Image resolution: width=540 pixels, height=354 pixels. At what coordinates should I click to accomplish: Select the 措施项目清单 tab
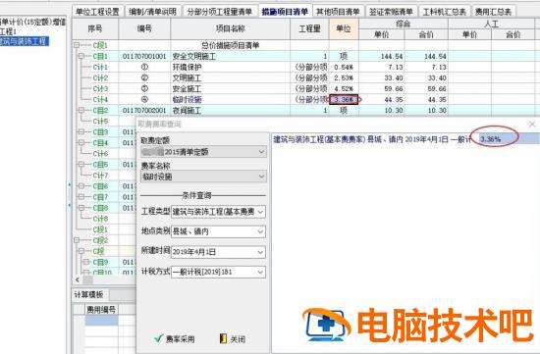285,12
